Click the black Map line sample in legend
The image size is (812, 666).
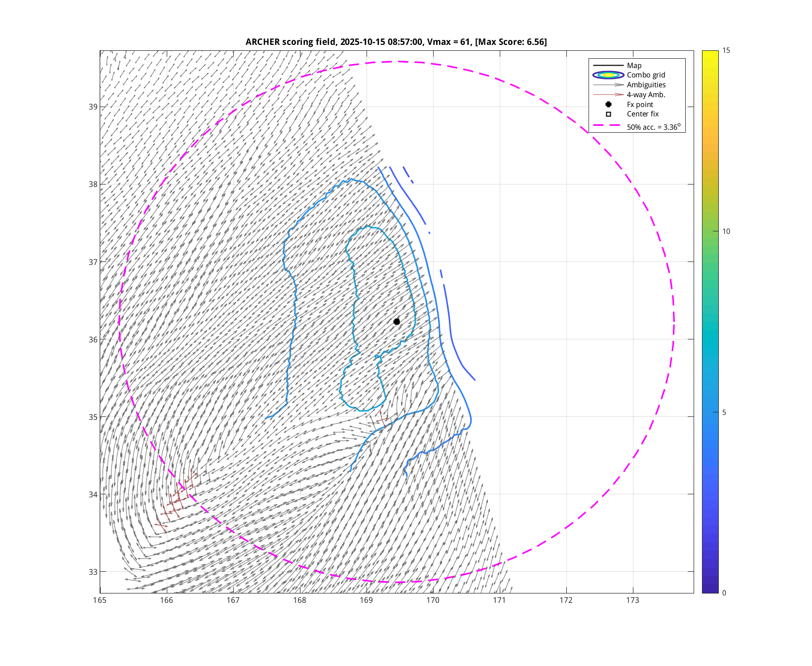click(608, 66)
